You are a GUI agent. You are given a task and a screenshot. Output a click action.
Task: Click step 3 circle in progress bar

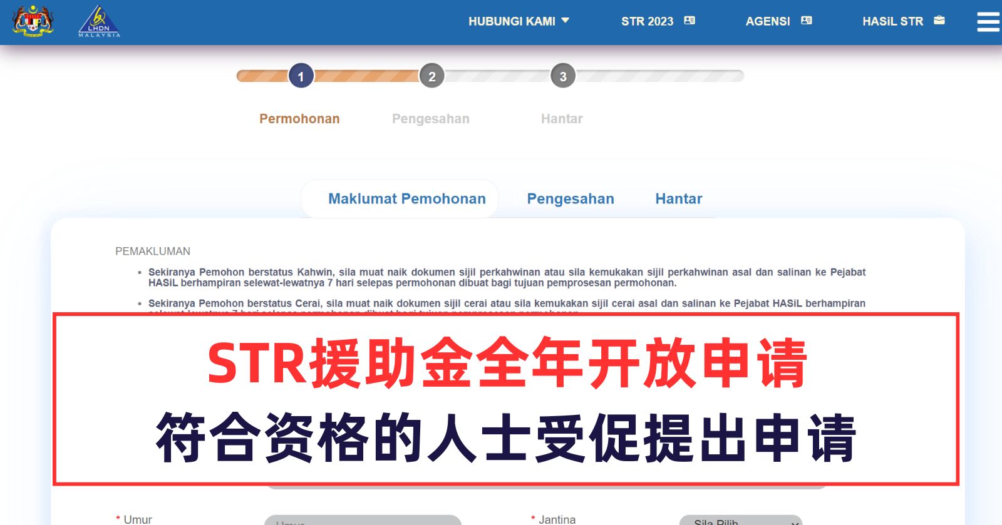[563, 76]
